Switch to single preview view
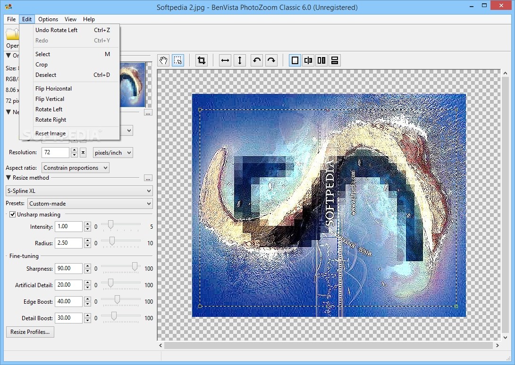This screenshot has width=515, height=365. pos(295,60)
